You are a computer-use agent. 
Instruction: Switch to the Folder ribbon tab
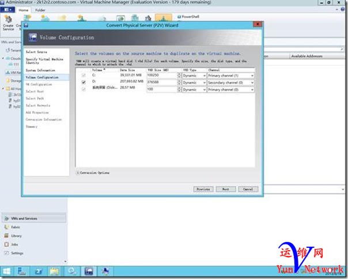coord(40,10)
